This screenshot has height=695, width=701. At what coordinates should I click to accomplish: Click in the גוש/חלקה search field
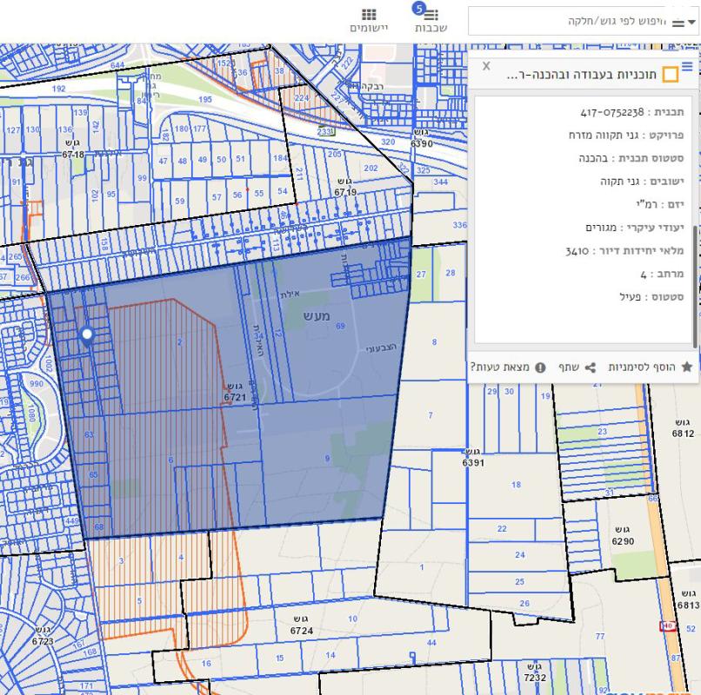(574, 21)
